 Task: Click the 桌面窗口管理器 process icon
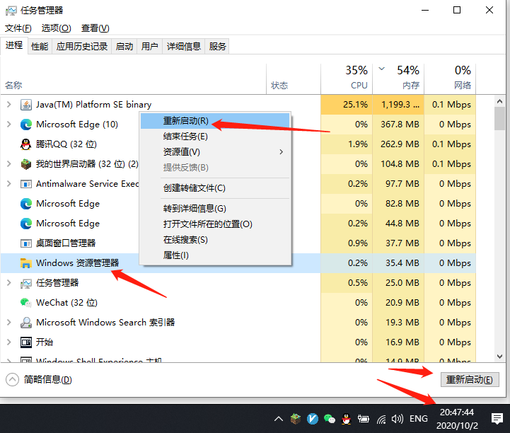[26, 243]
